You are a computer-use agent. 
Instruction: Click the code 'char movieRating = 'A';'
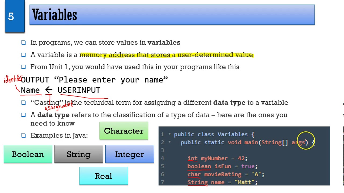click(226, 174)
